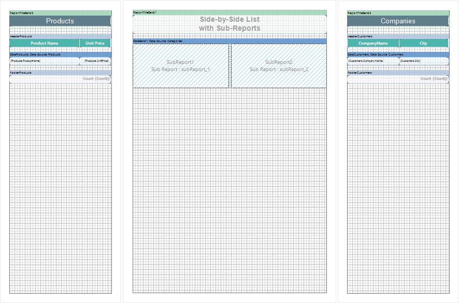This screenshot has height=303, width=459.
Task: Click the {Products.UnitPrice} data field
Action: pos(96,61)
